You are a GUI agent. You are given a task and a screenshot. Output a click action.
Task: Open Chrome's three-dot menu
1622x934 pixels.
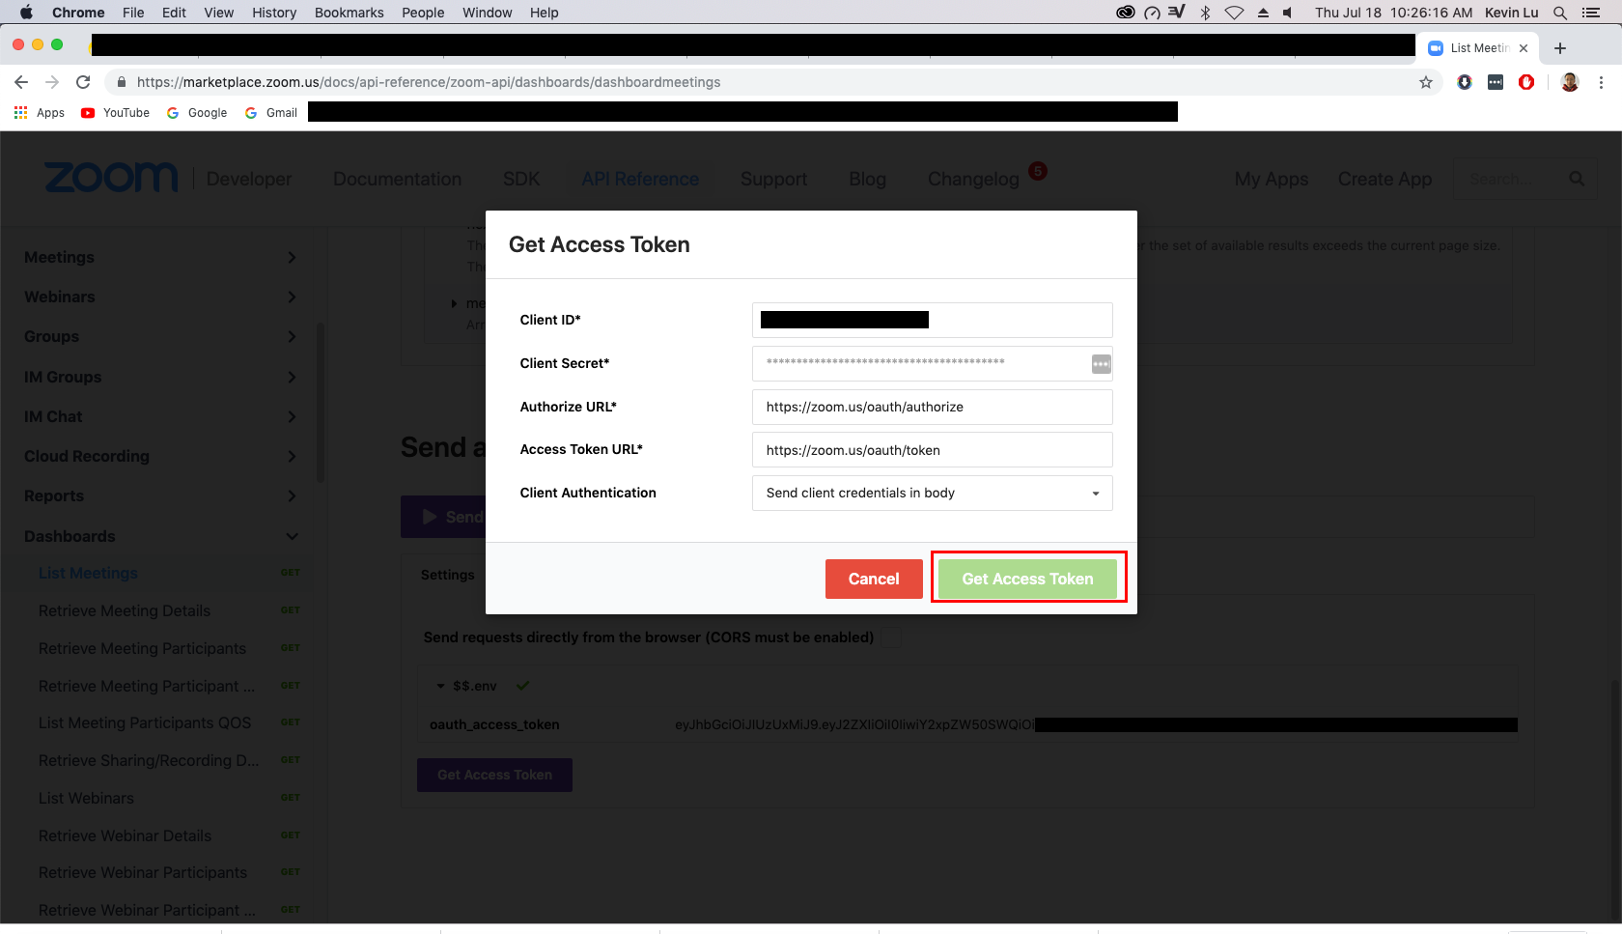pyautogui.click(x=1601, y=82)
